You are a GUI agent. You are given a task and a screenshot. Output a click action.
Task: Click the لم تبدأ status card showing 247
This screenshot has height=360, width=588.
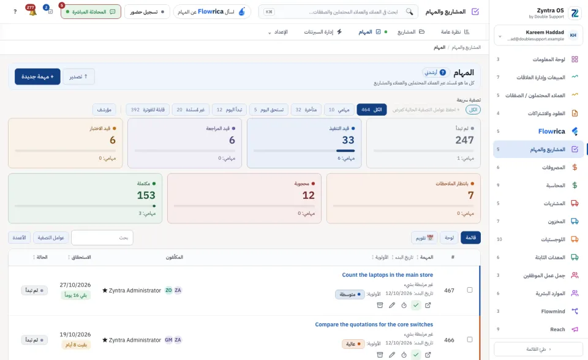[423, 143]
